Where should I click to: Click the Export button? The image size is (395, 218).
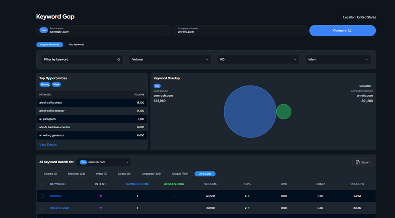tap(363, 162)
